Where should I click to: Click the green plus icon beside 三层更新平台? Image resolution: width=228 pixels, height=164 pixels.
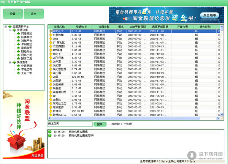pos(10,27)
